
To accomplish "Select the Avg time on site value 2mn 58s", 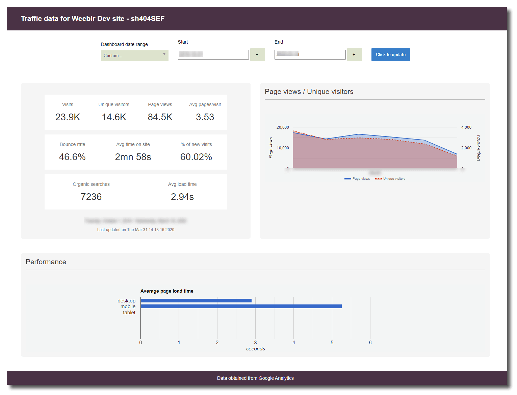I will (x=133, y=157).
